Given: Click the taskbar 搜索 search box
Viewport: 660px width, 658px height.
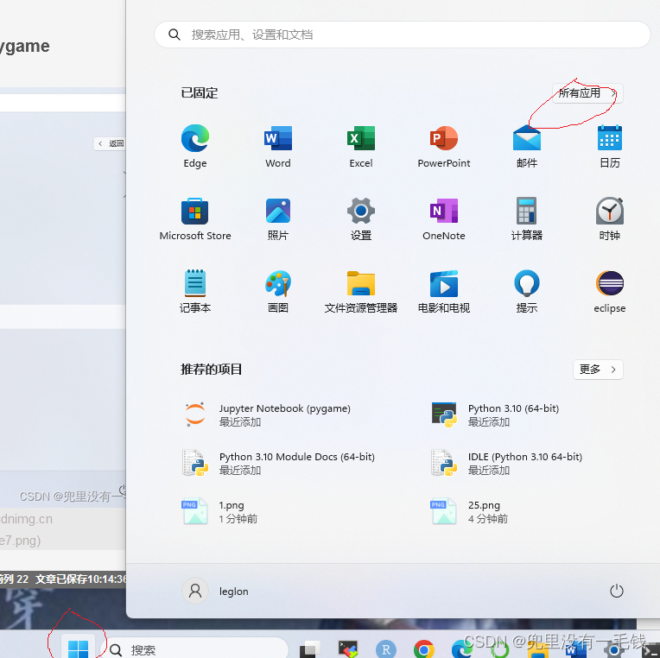Looking at the screenshot, I should [194, 649].
